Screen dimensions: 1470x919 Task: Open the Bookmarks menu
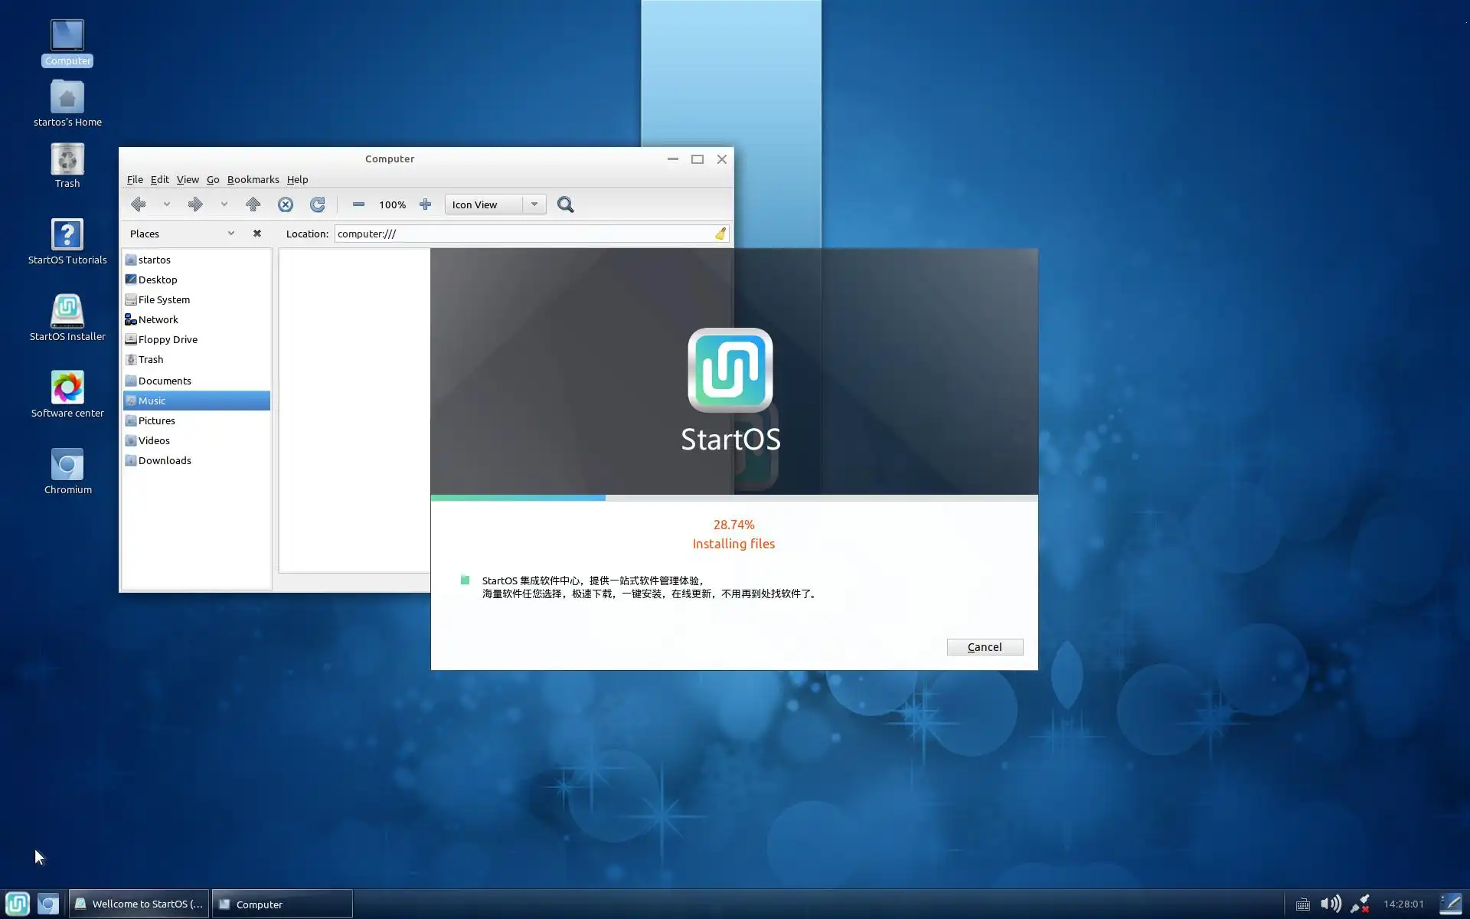pos(253,179)
